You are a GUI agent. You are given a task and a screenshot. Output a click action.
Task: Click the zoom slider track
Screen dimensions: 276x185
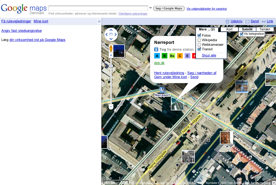point(111,83)
